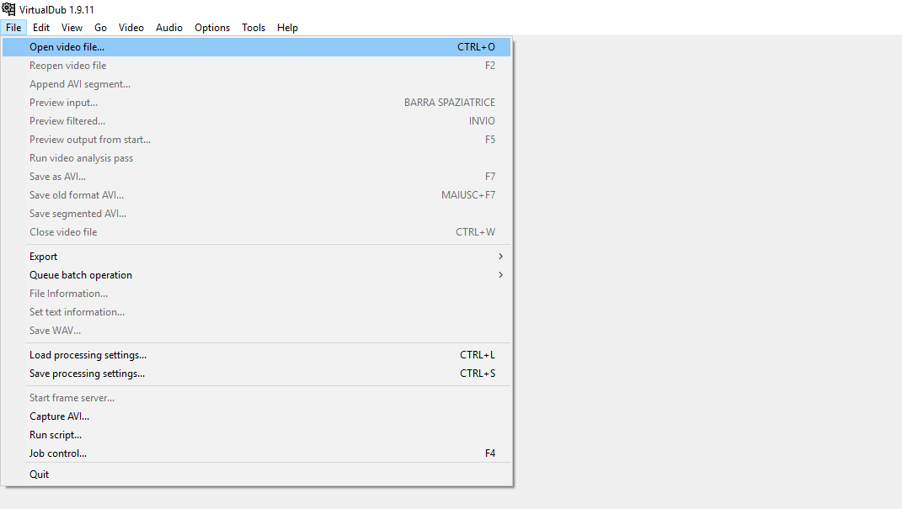The width and height of the screenshot is (902, 509).
Task: Choose Set text information...
Action: 257,312
